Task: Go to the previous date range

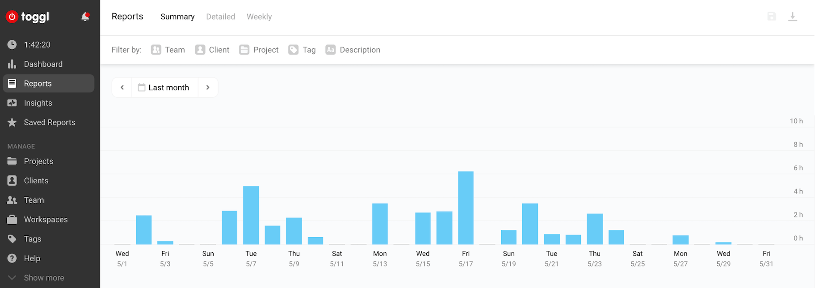Action: tap(122, 88)
